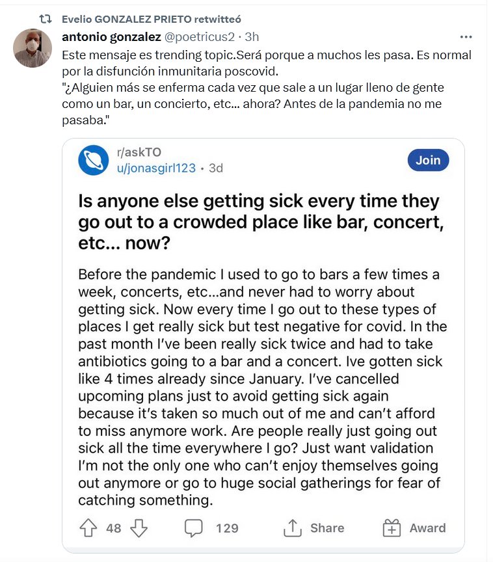Click the Share label text
The width and height of the screenshot is (493, 562).
327,528
